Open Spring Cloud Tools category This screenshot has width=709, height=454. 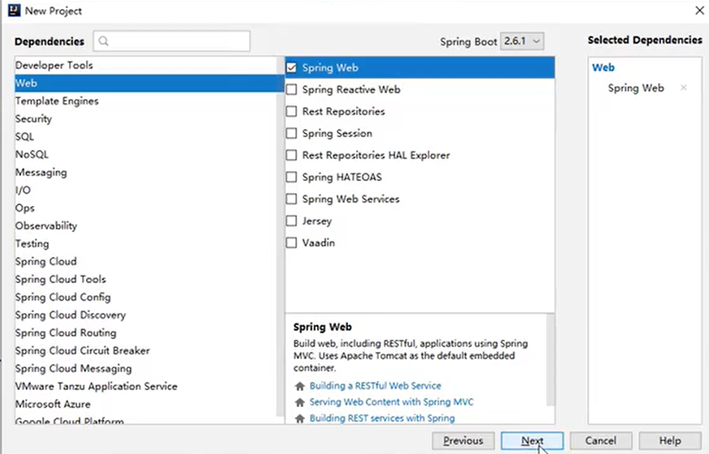[x=145, y=279]
